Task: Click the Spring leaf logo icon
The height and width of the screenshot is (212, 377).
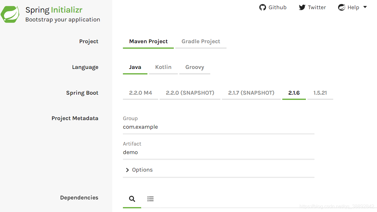Action: [x=10, y=14]
